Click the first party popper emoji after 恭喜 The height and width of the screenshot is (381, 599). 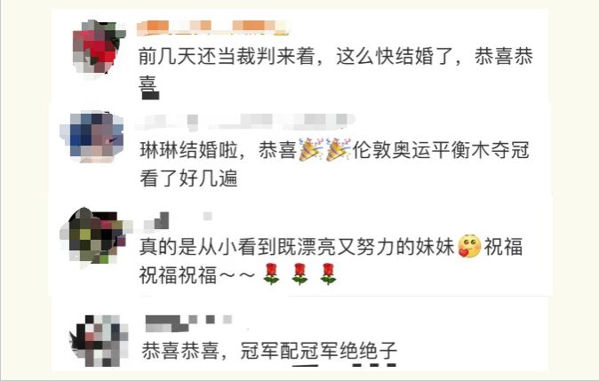310,150
